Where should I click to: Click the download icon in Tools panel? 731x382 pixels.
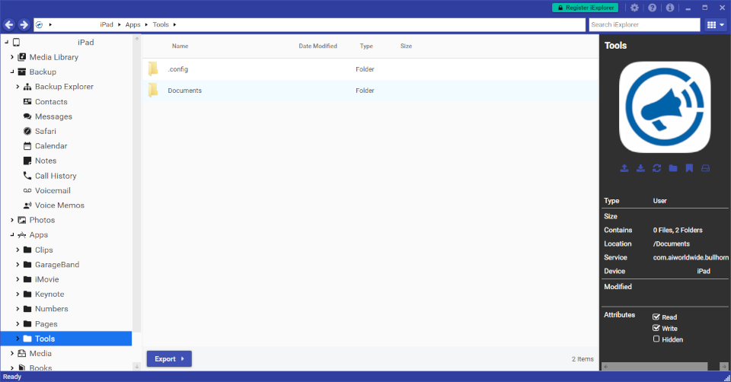pos(640,168)
